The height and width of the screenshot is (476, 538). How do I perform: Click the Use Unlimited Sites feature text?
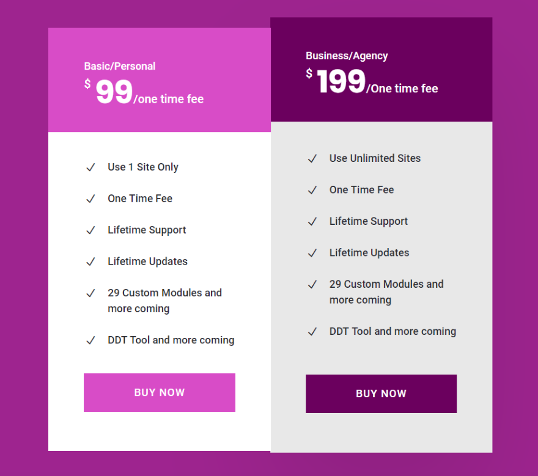pos(375,158)
